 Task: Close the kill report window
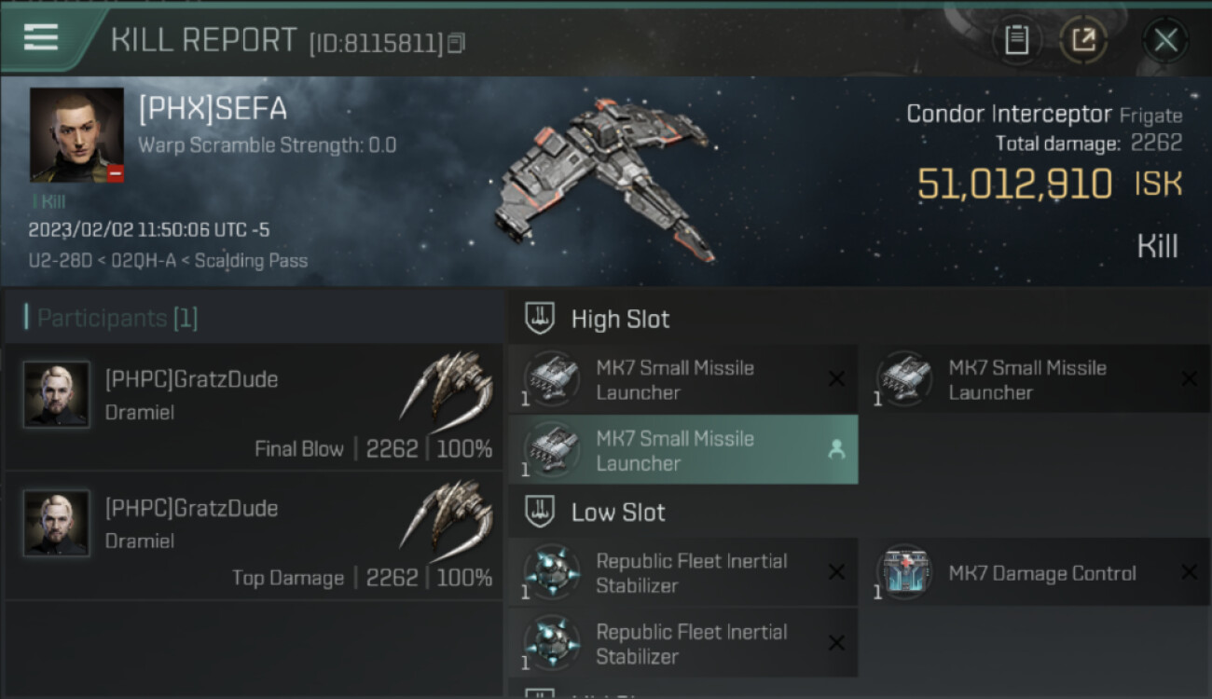1165,40
